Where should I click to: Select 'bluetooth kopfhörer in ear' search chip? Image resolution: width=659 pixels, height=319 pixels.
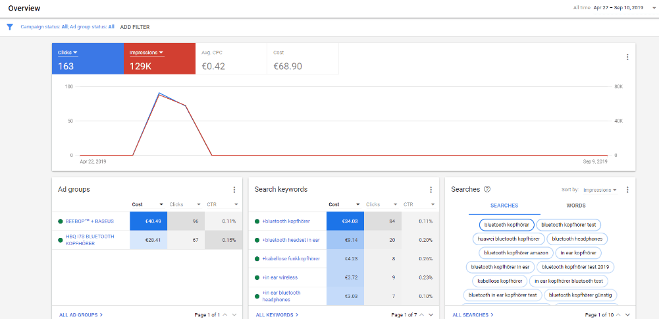click(500, 267)
